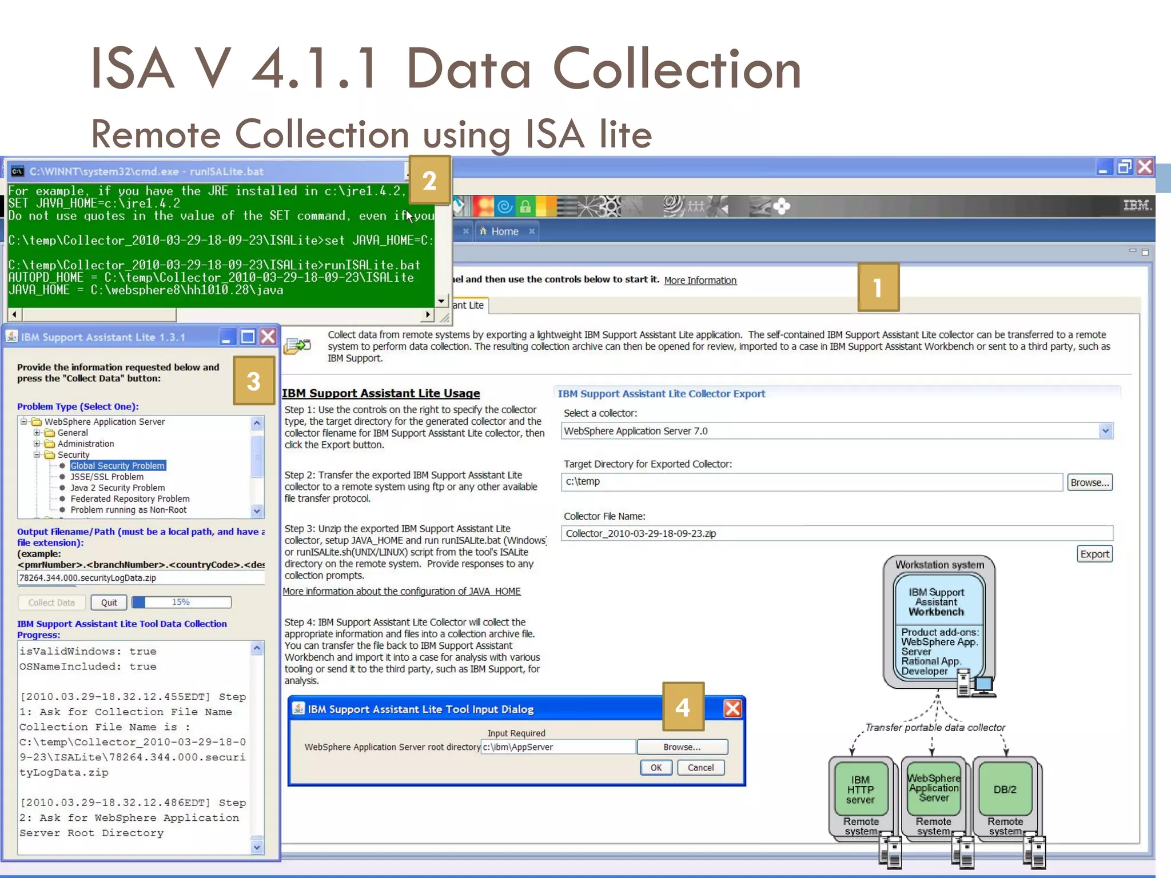Click the Administration folder icon in the tree

point(50,444)
